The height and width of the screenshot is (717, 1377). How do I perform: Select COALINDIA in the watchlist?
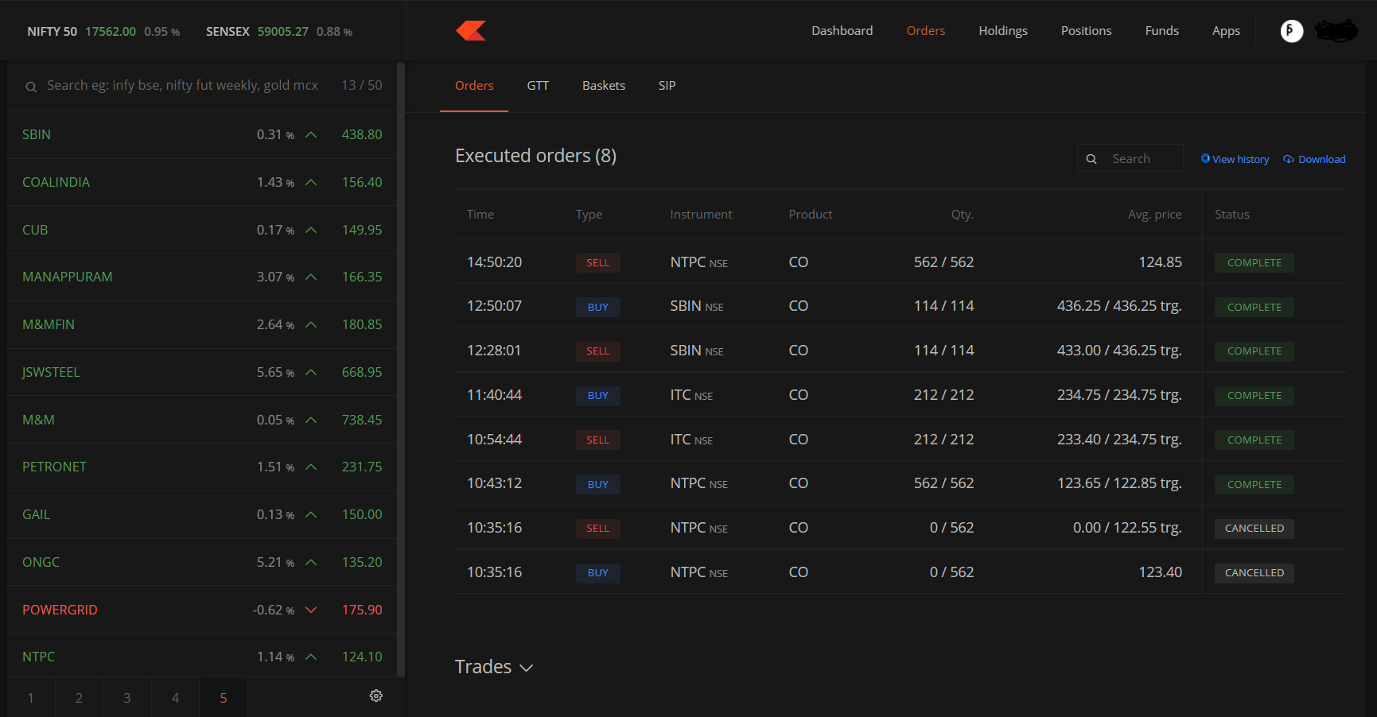point(202,183)
